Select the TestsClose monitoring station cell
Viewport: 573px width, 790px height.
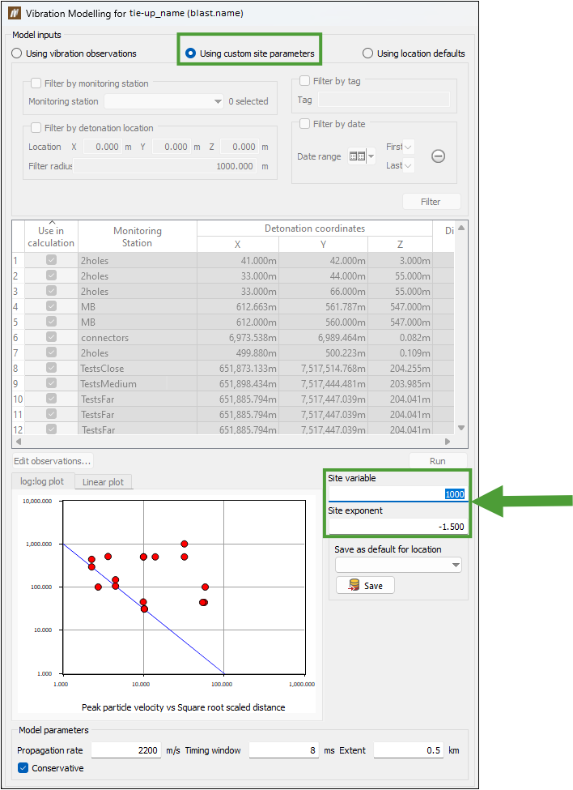[138, 369]
